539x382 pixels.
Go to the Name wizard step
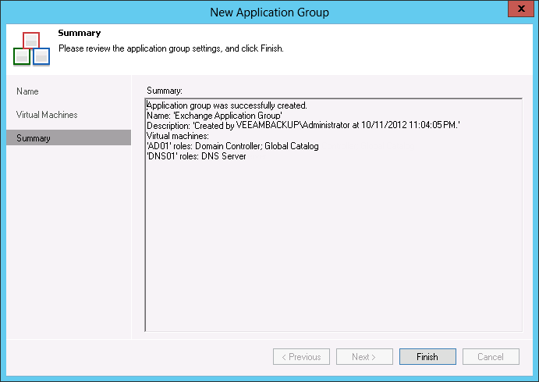point(27,91)
